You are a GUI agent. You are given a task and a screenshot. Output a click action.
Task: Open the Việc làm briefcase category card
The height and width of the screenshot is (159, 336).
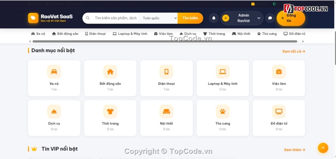click(279, 78)
